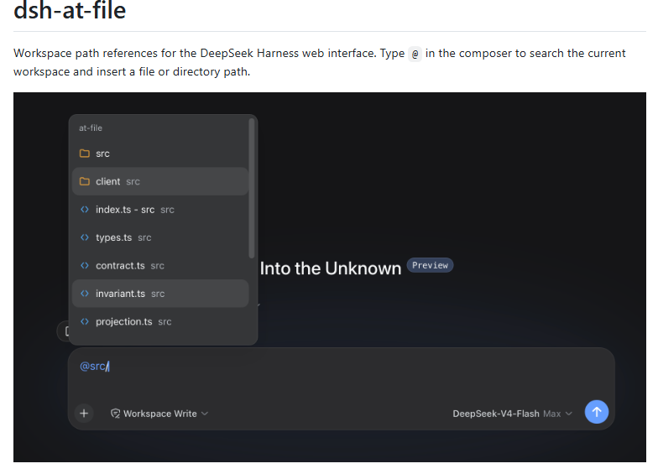Image resolution: width=658 pixels, height=474 pixels.
Task: Click the code icon beside invariant.ts
Action: (x=85, y=294)
